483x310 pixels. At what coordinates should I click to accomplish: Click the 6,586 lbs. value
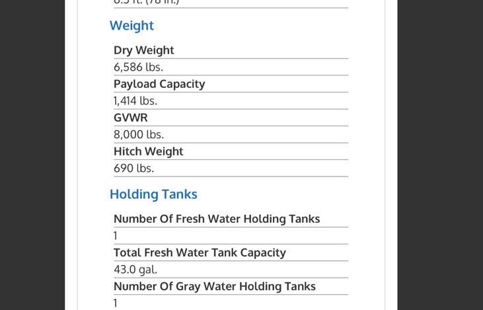138,67
